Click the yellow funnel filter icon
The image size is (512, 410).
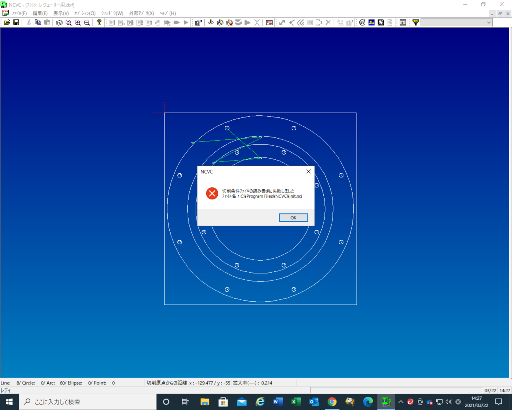pos(415,23)
